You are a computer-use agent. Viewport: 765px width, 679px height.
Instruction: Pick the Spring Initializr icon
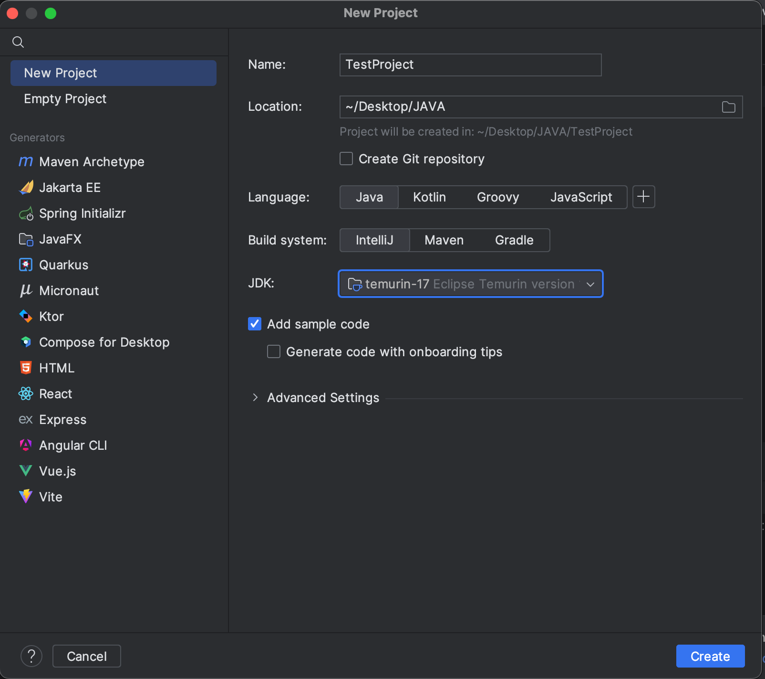pyautogui.click(x=26, y=213)
